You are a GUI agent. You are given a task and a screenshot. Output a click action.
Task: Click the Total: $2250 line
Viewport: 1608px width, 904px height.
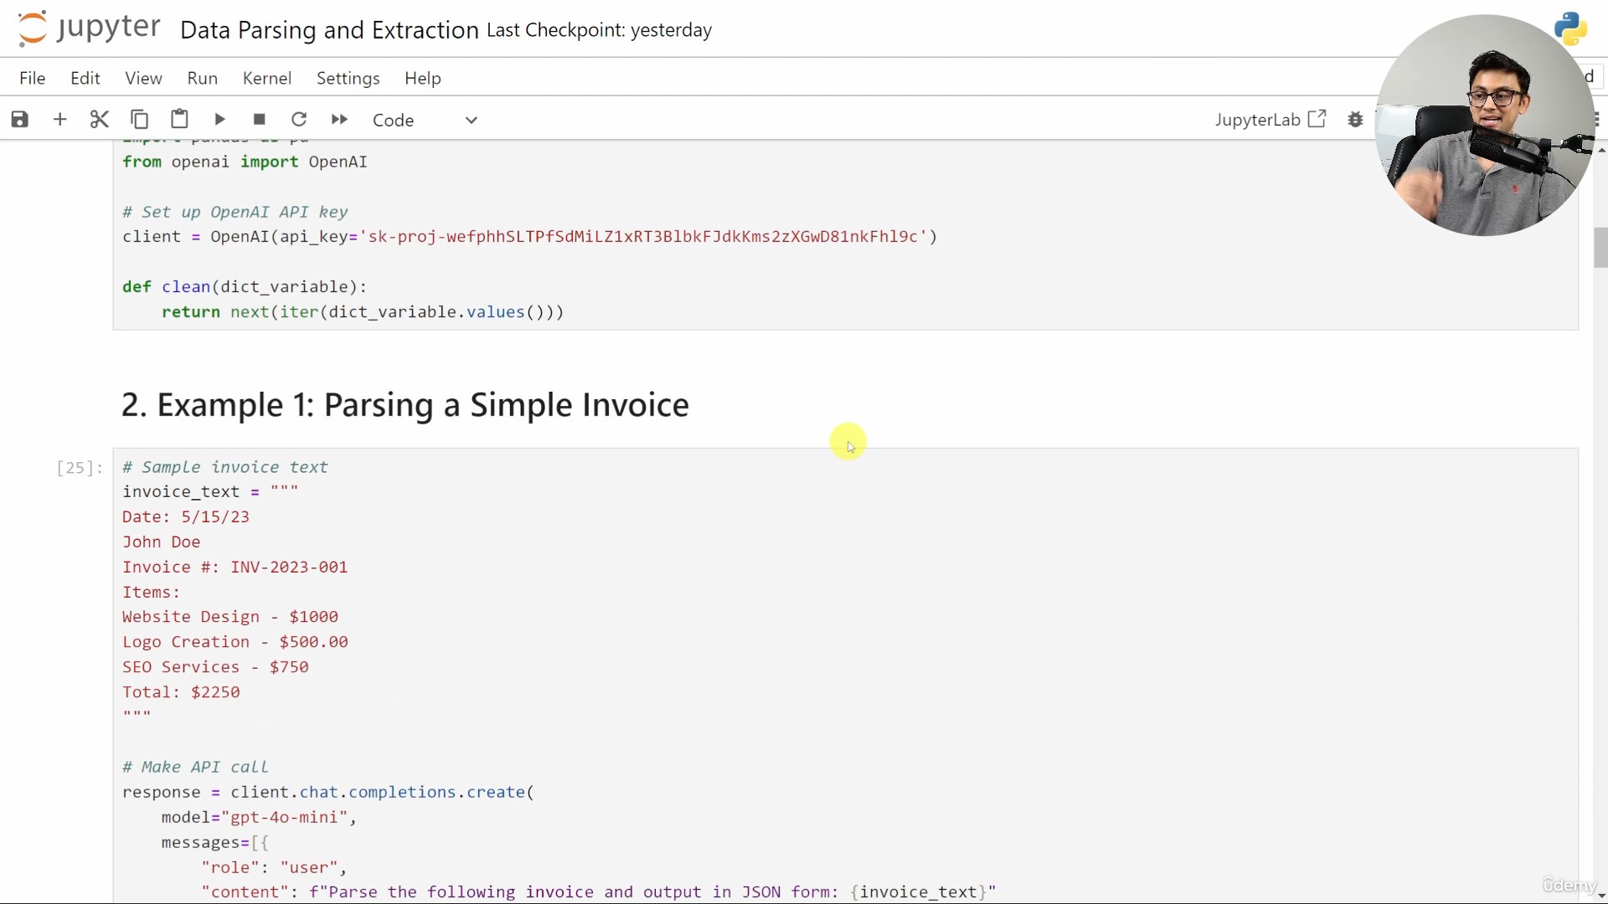[x=181, y=692]
